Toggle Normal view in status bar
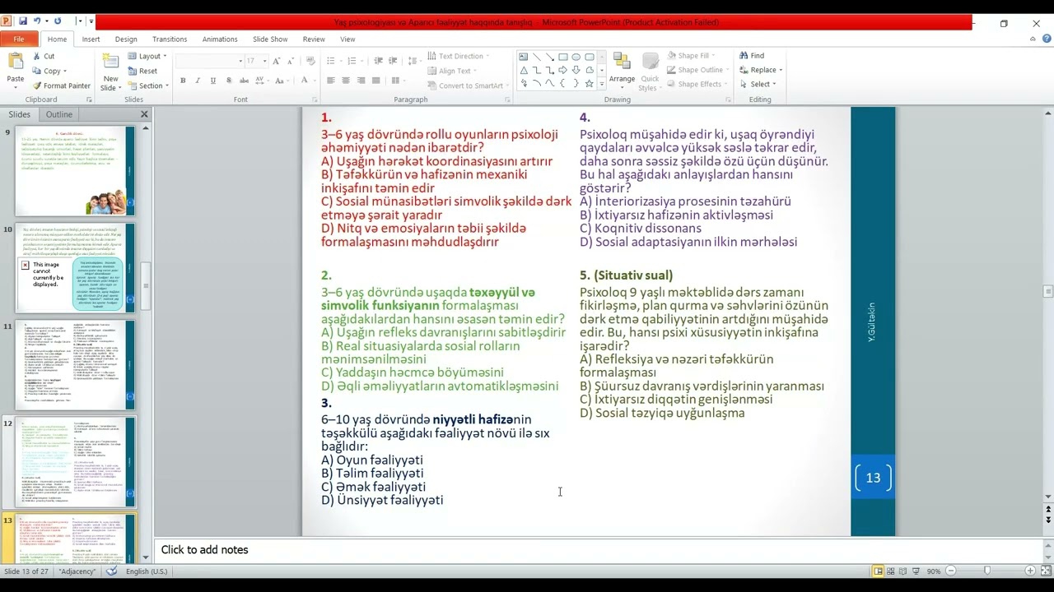 [879, 571]
